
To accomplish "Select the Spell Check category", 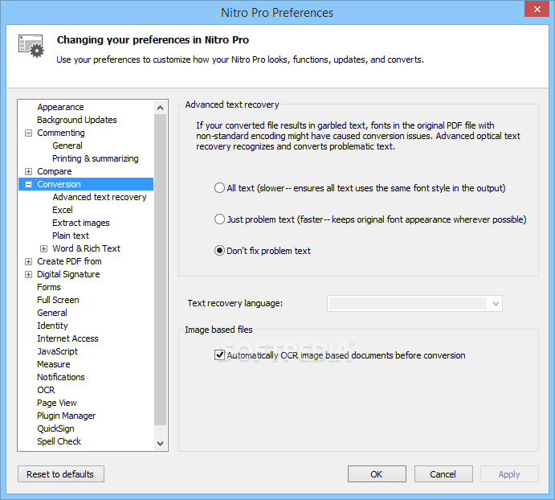I will [x=59, y=441].
